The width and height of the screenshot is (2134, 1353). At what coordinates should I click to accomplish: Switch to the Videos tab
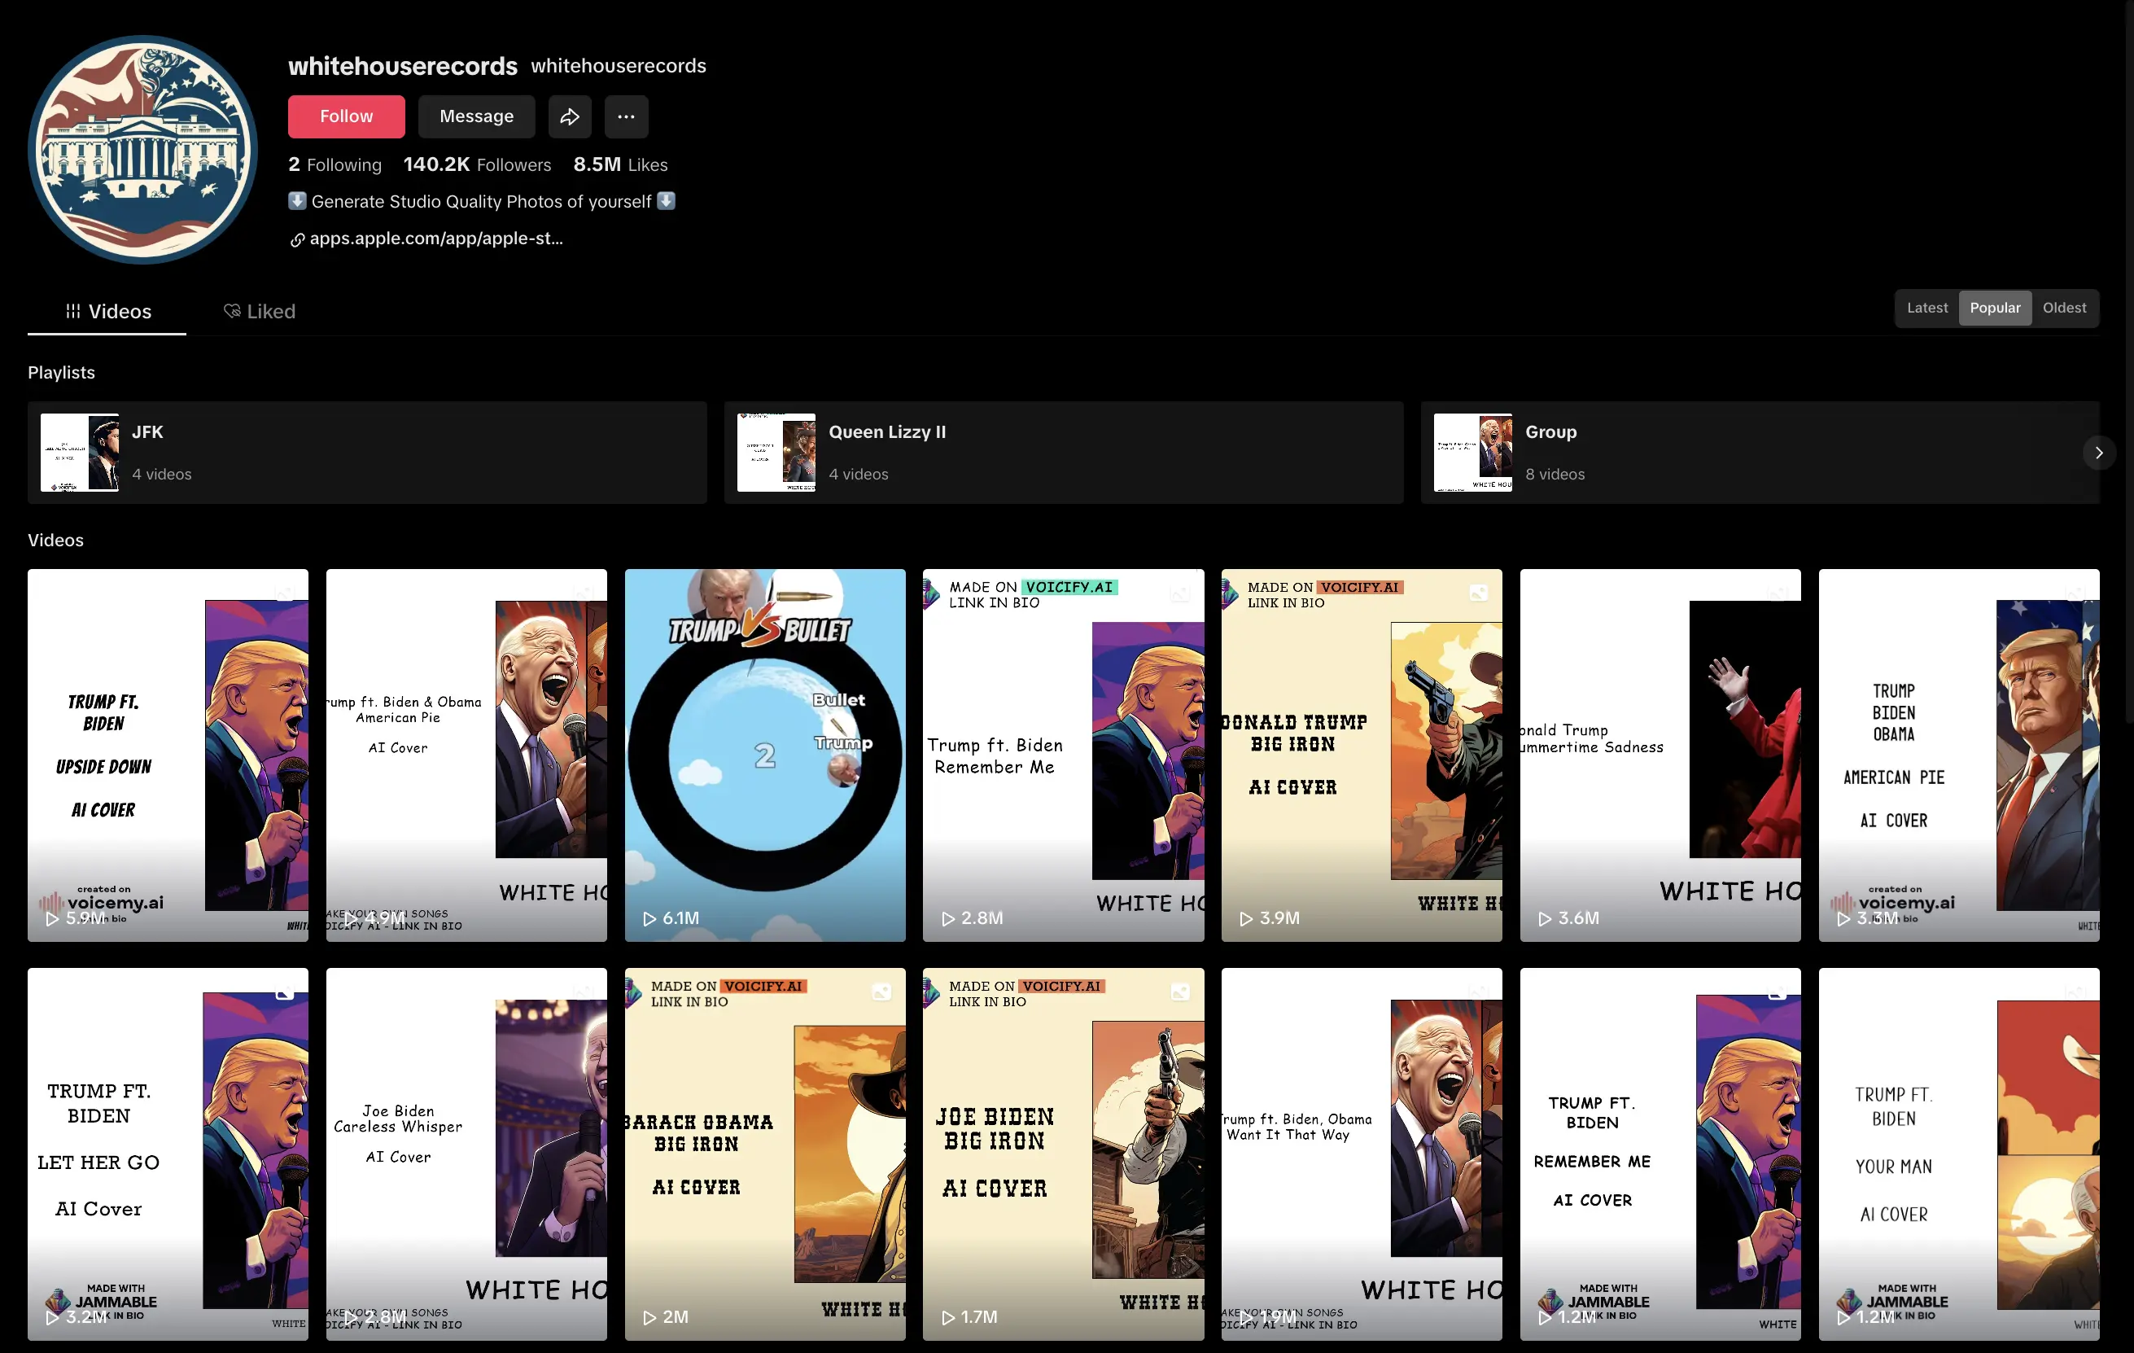click(107, 311)
